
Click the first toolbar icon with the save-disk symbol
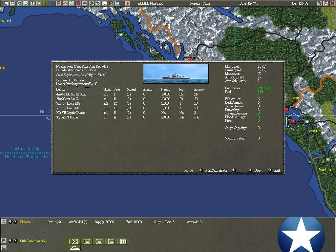click(6, 3)
